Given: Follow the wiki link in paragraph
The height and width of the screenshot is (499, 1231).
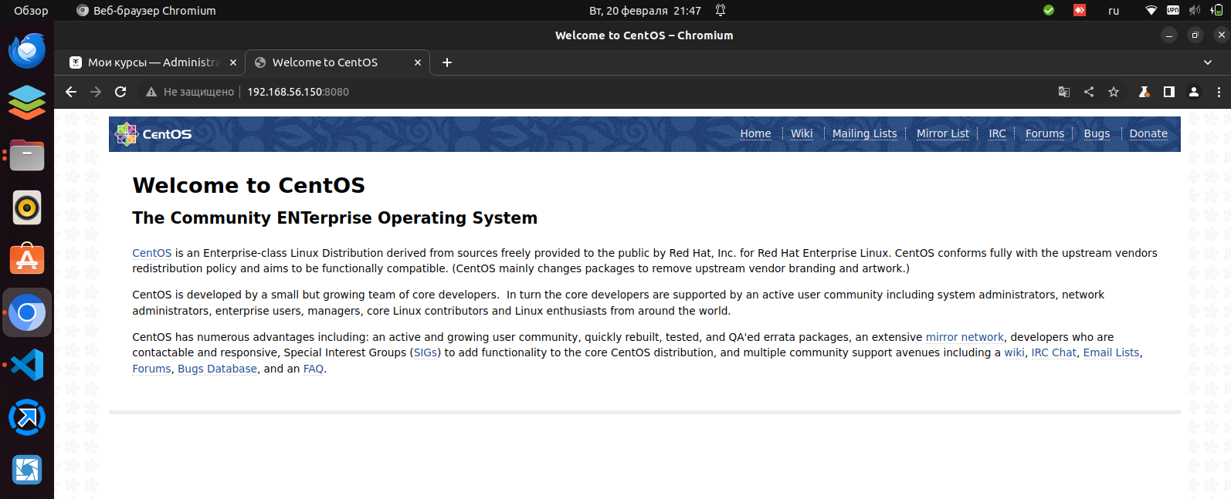Looking at the screenshot, I should click(x=1014, y=352).
